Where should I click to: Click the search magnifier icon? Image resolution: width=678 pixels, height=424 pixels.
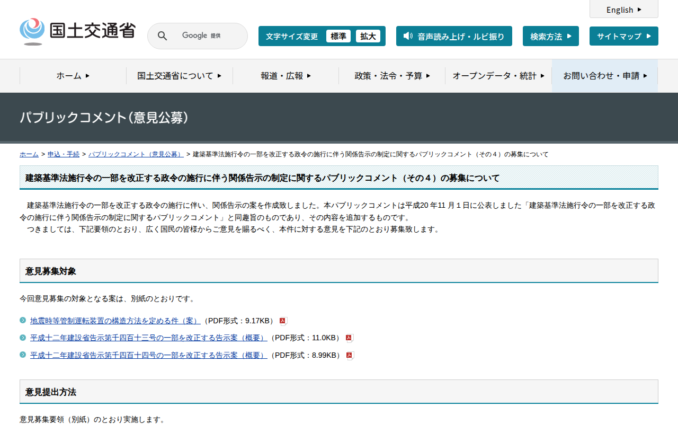163,36
